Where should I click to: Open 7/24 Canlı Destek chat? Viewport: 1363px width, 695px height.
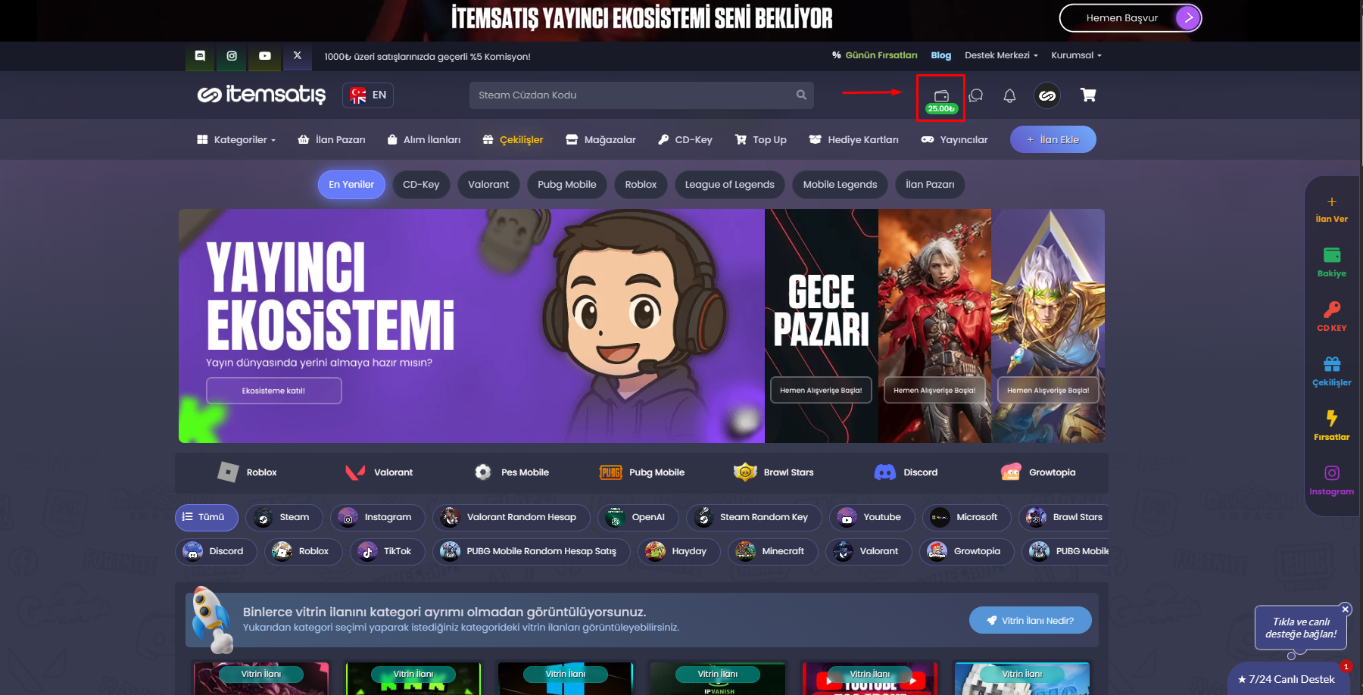(x=1287, y=679)
